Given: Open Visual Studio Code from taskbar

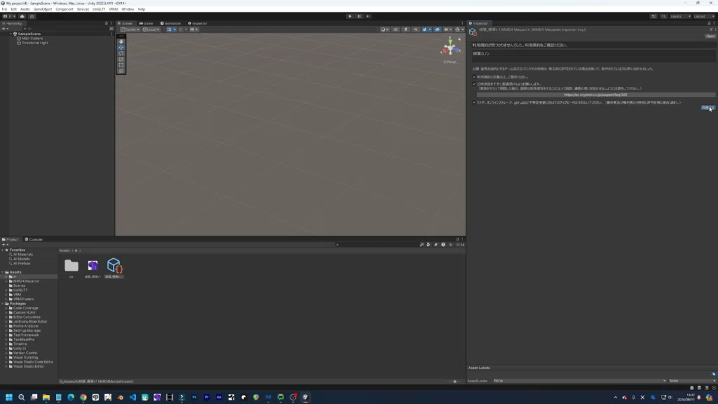Looking at the screenshot, I should [133, 397].
